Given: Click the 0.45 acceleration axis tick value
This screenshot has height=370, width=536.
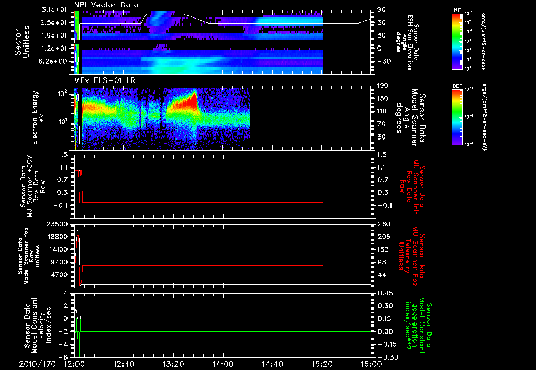Looking at the screenshot, I should [386, 293].
